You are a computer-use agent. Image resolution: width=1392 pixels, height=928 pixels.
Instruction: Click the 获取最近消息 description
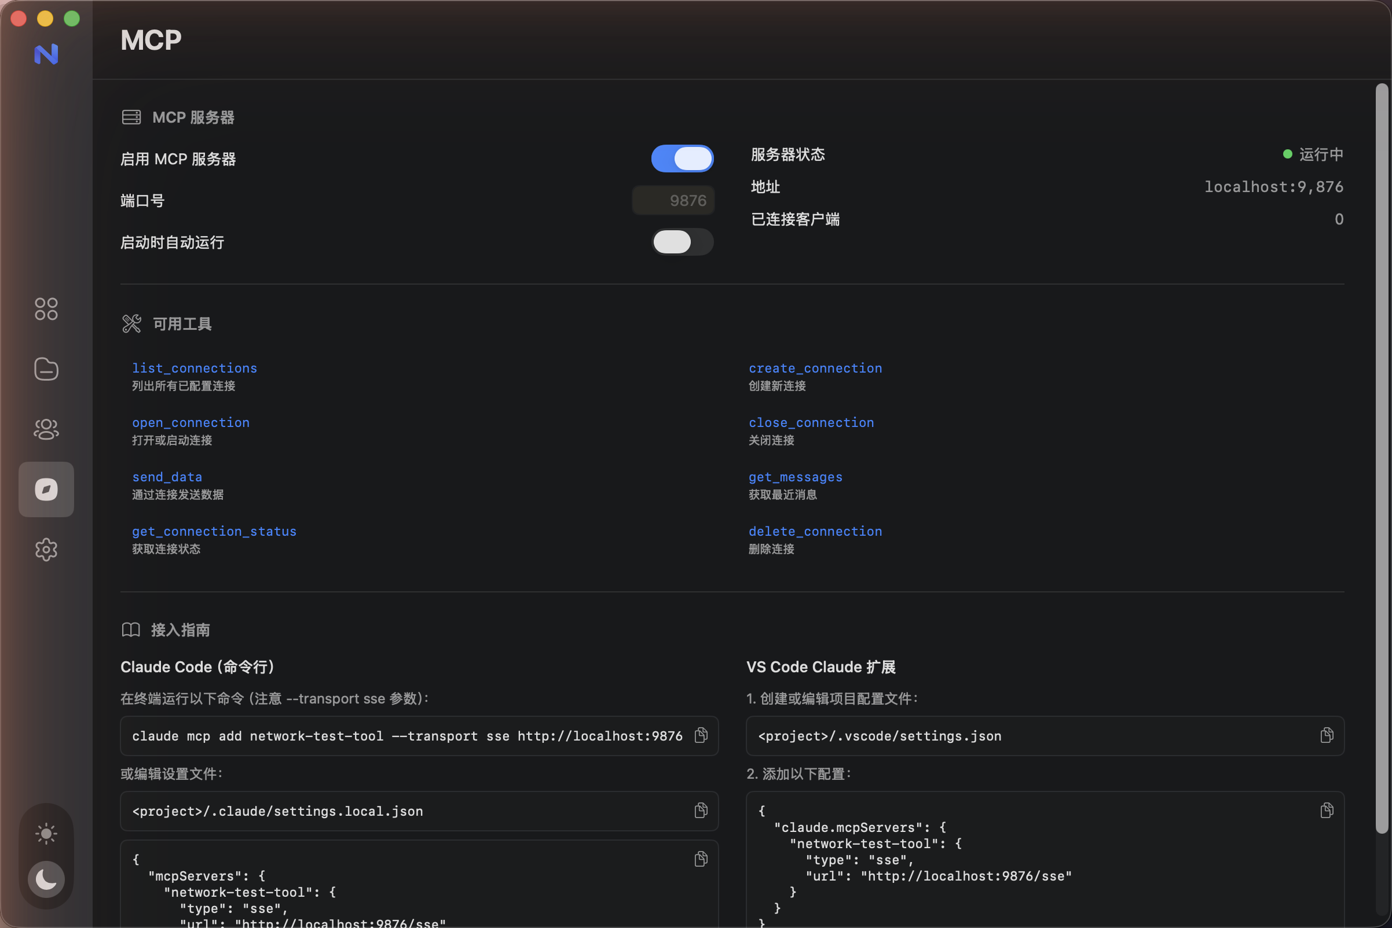point(783,495)
